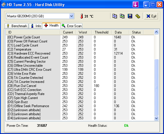
Task: Select the (C1) Load Cycle Count row
Action: click(x=81, y=45)
